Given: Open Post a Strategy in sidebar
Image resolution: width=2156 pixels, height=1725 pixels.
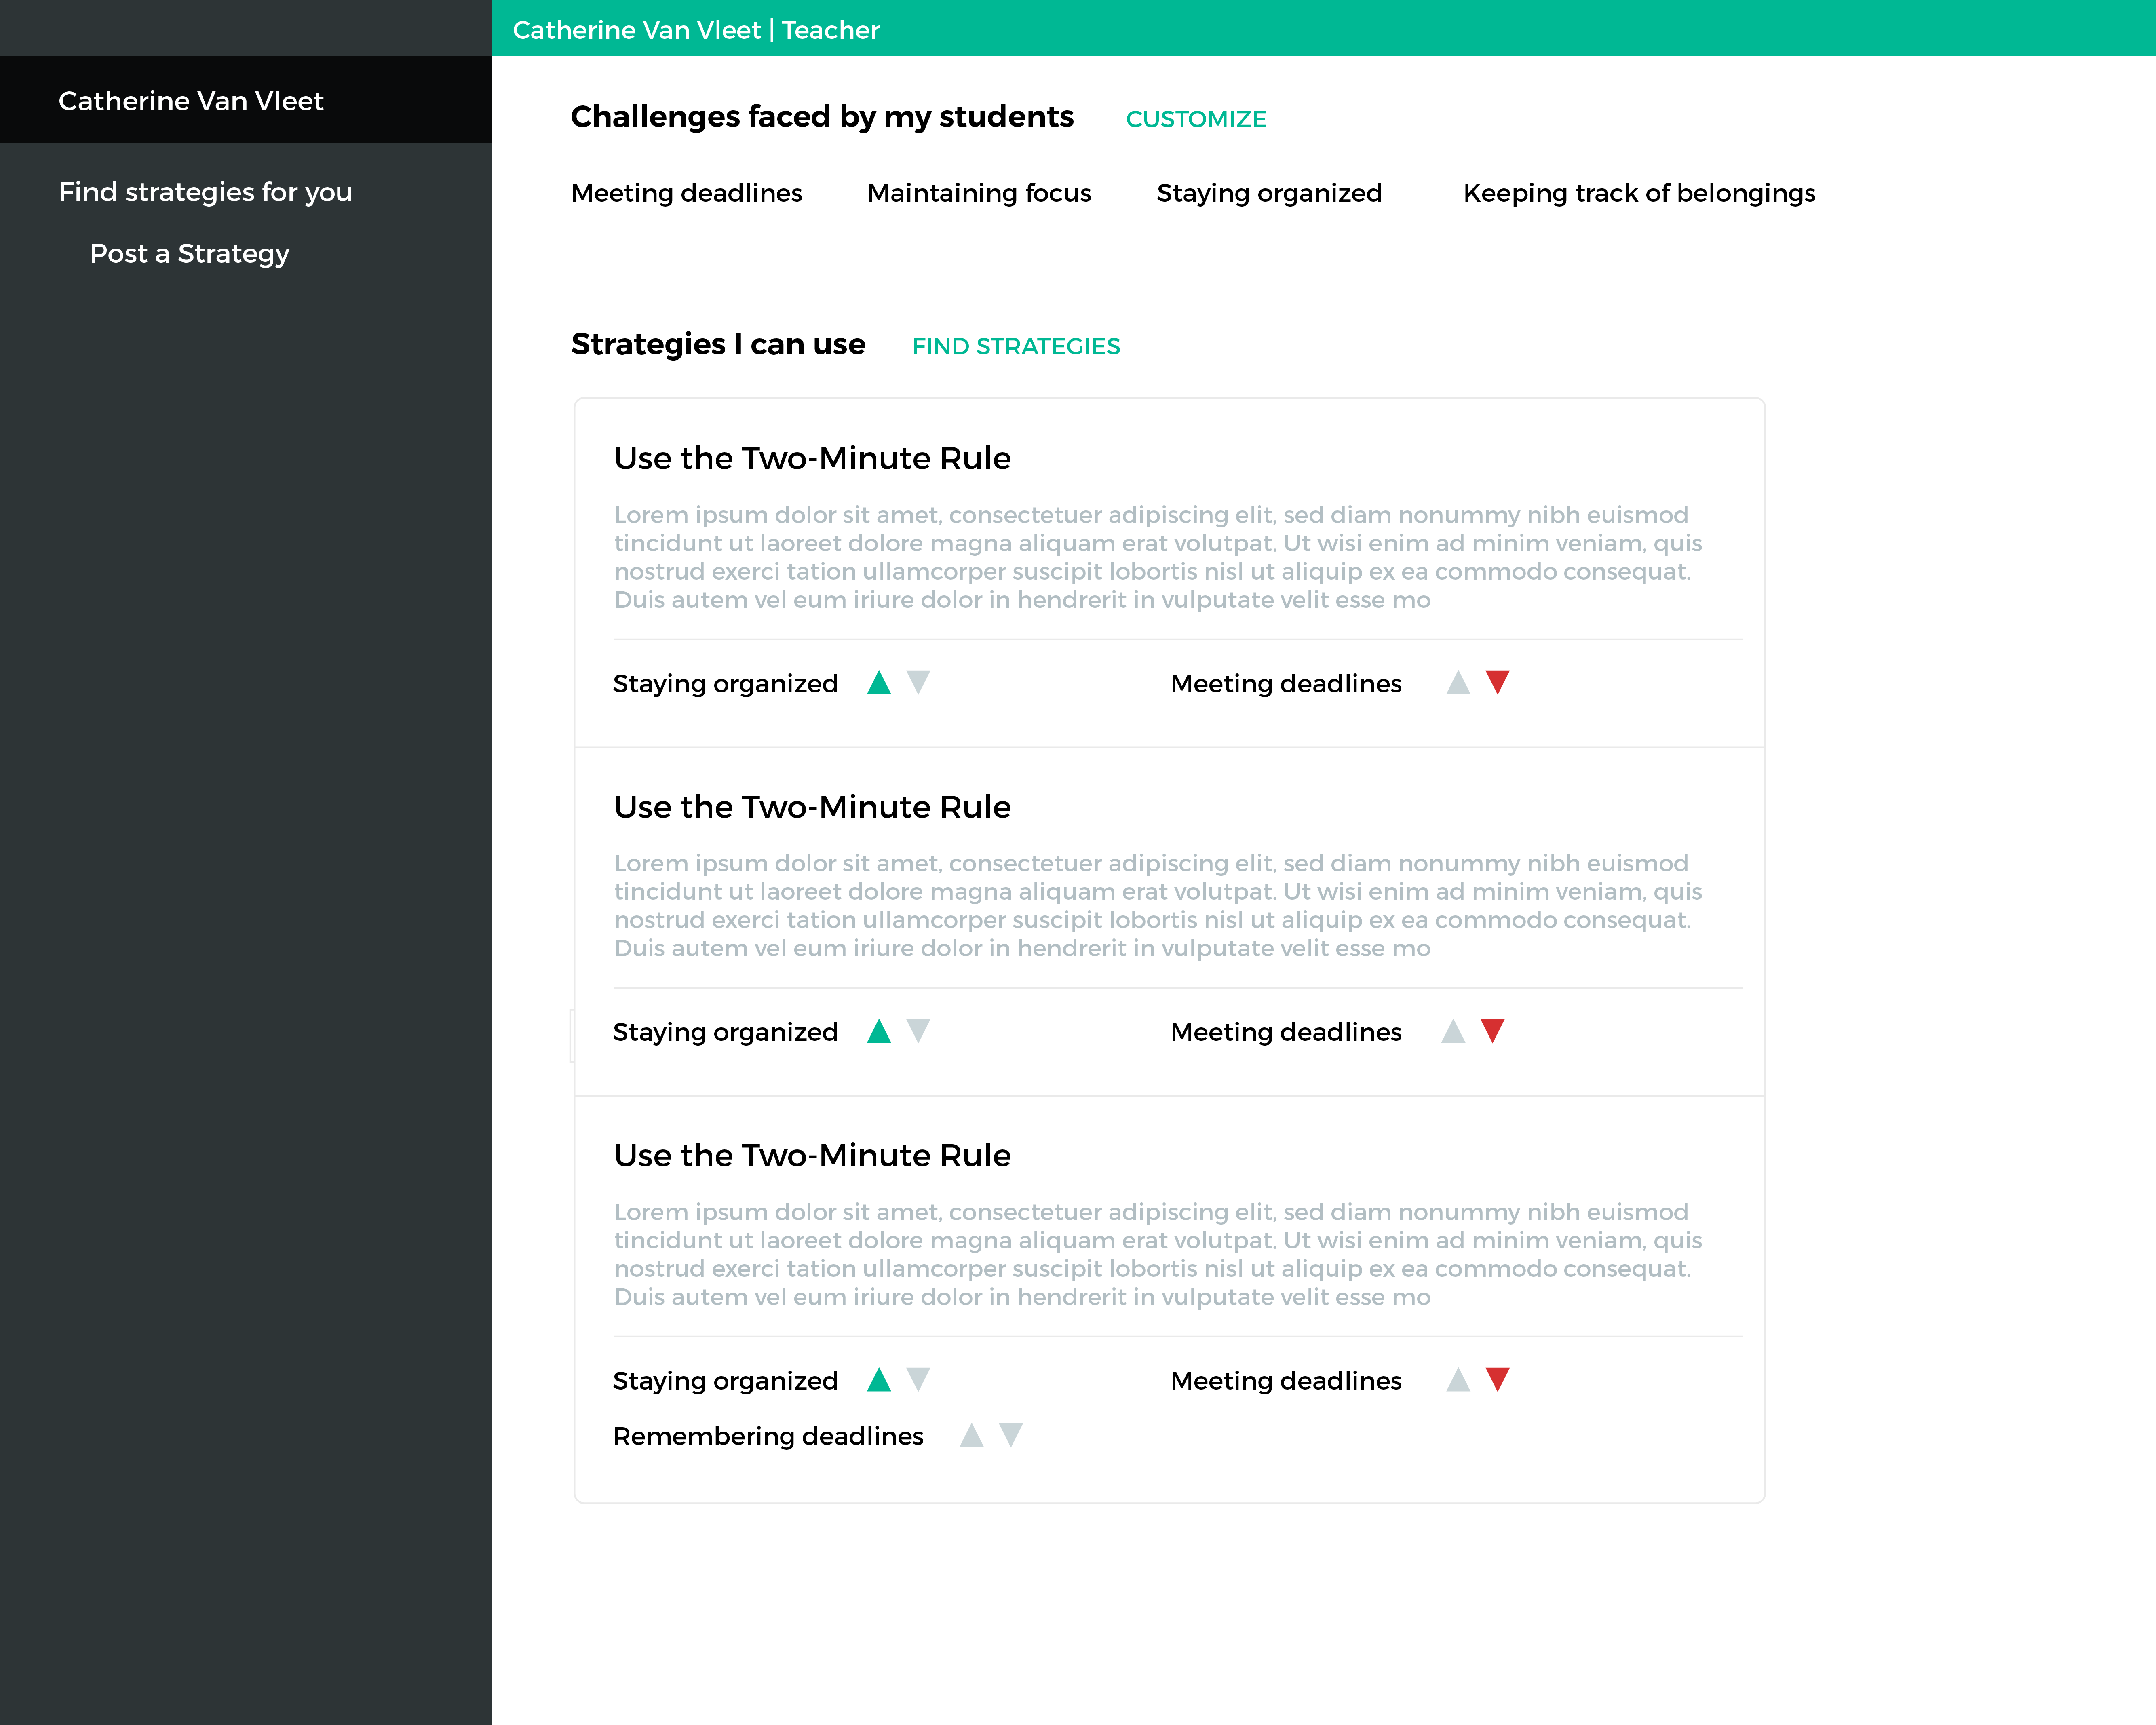Looking at the screenshot, I should coord(189,254).
